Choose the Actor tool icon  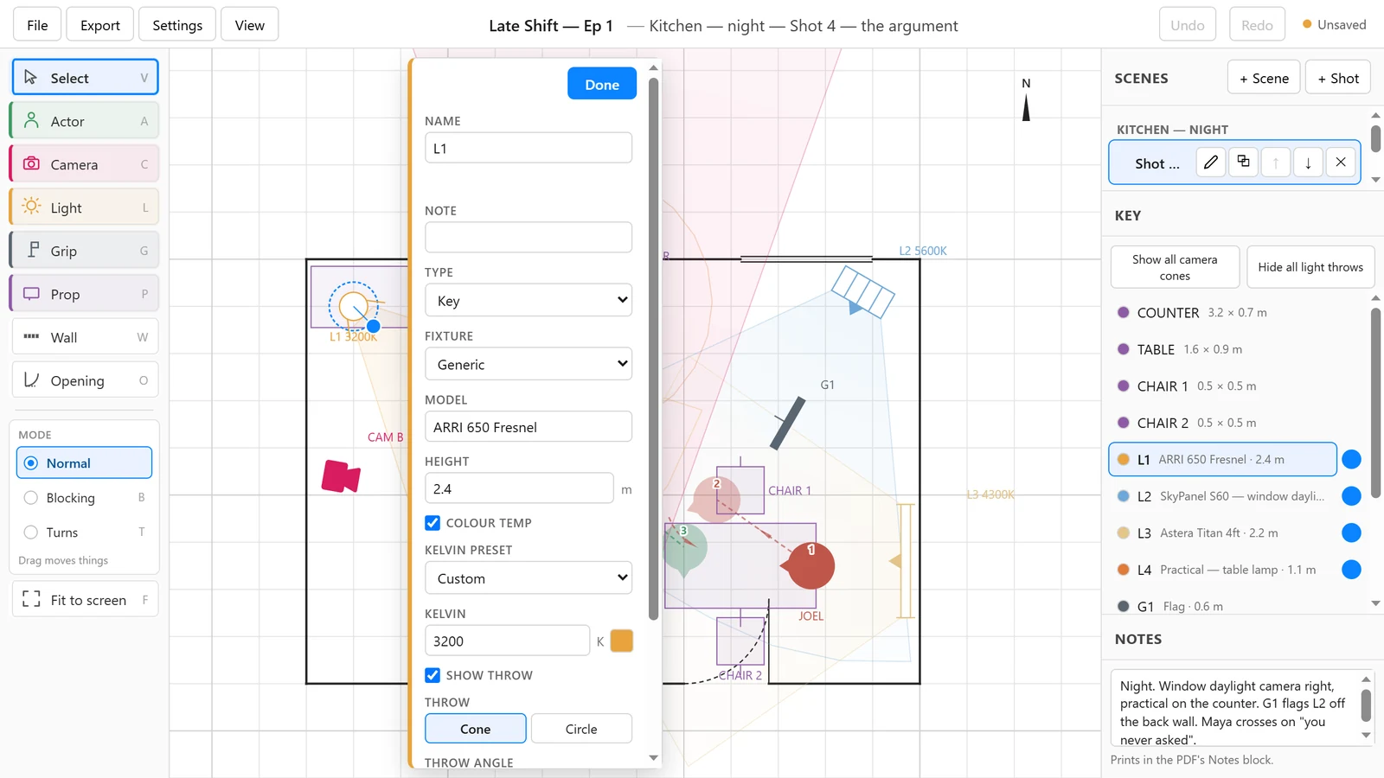pyautogui.click(x=31, y=120)
